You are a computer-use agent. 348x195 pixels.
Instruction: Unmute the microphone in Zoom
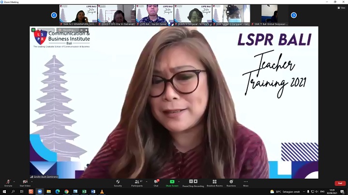coord(8,183)
